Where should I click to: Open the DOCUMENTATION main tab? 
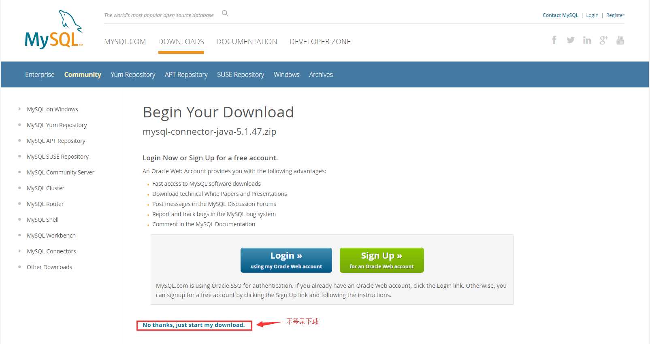click(247, 42)
